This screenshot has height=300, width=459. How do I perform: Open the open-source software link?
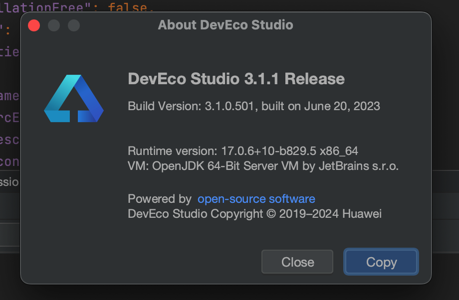tap(256, 199)
